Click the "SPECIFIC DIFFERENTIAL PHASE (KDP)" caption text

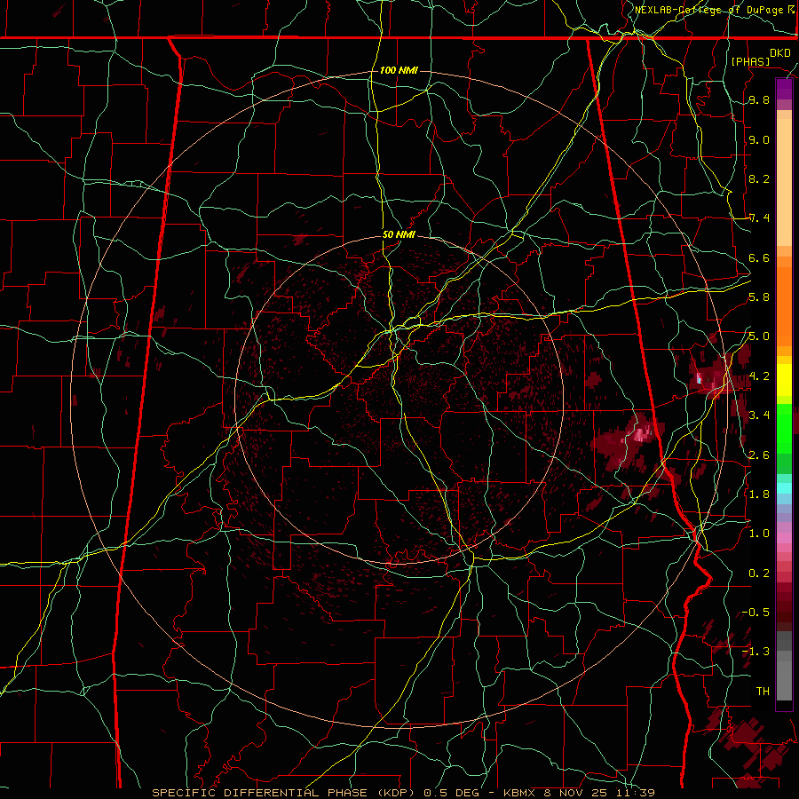pyautogui.click(x=284, y=793)
